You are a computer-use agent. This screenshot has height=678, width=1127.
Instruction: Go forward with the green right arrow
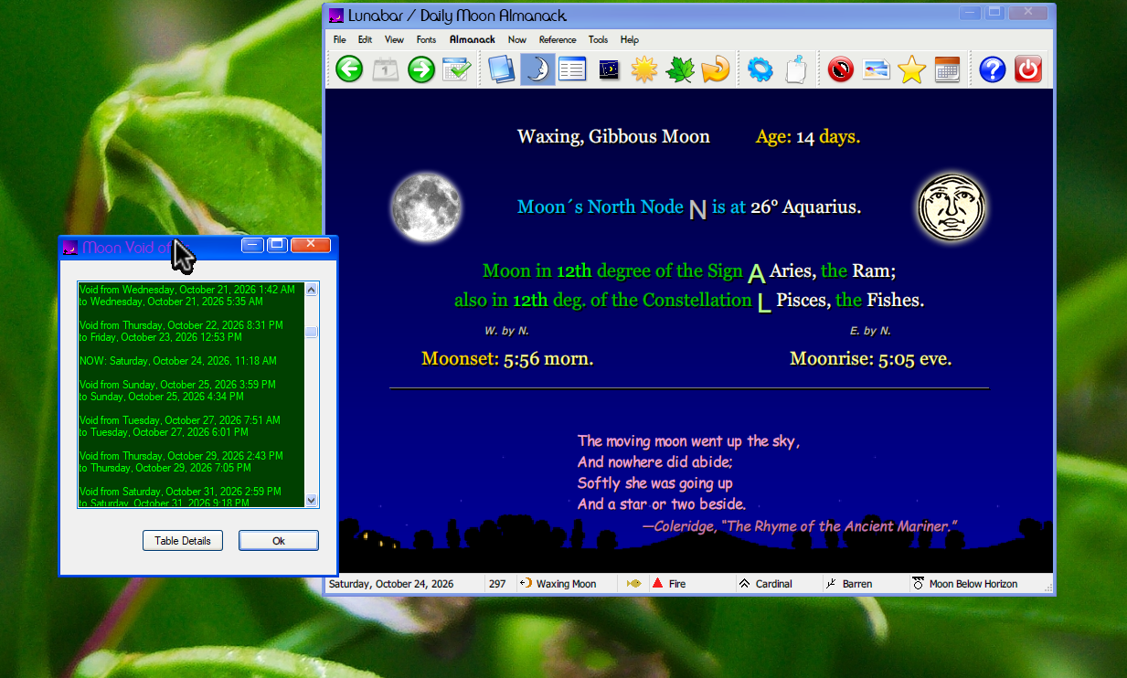click(x=420, y=69)
